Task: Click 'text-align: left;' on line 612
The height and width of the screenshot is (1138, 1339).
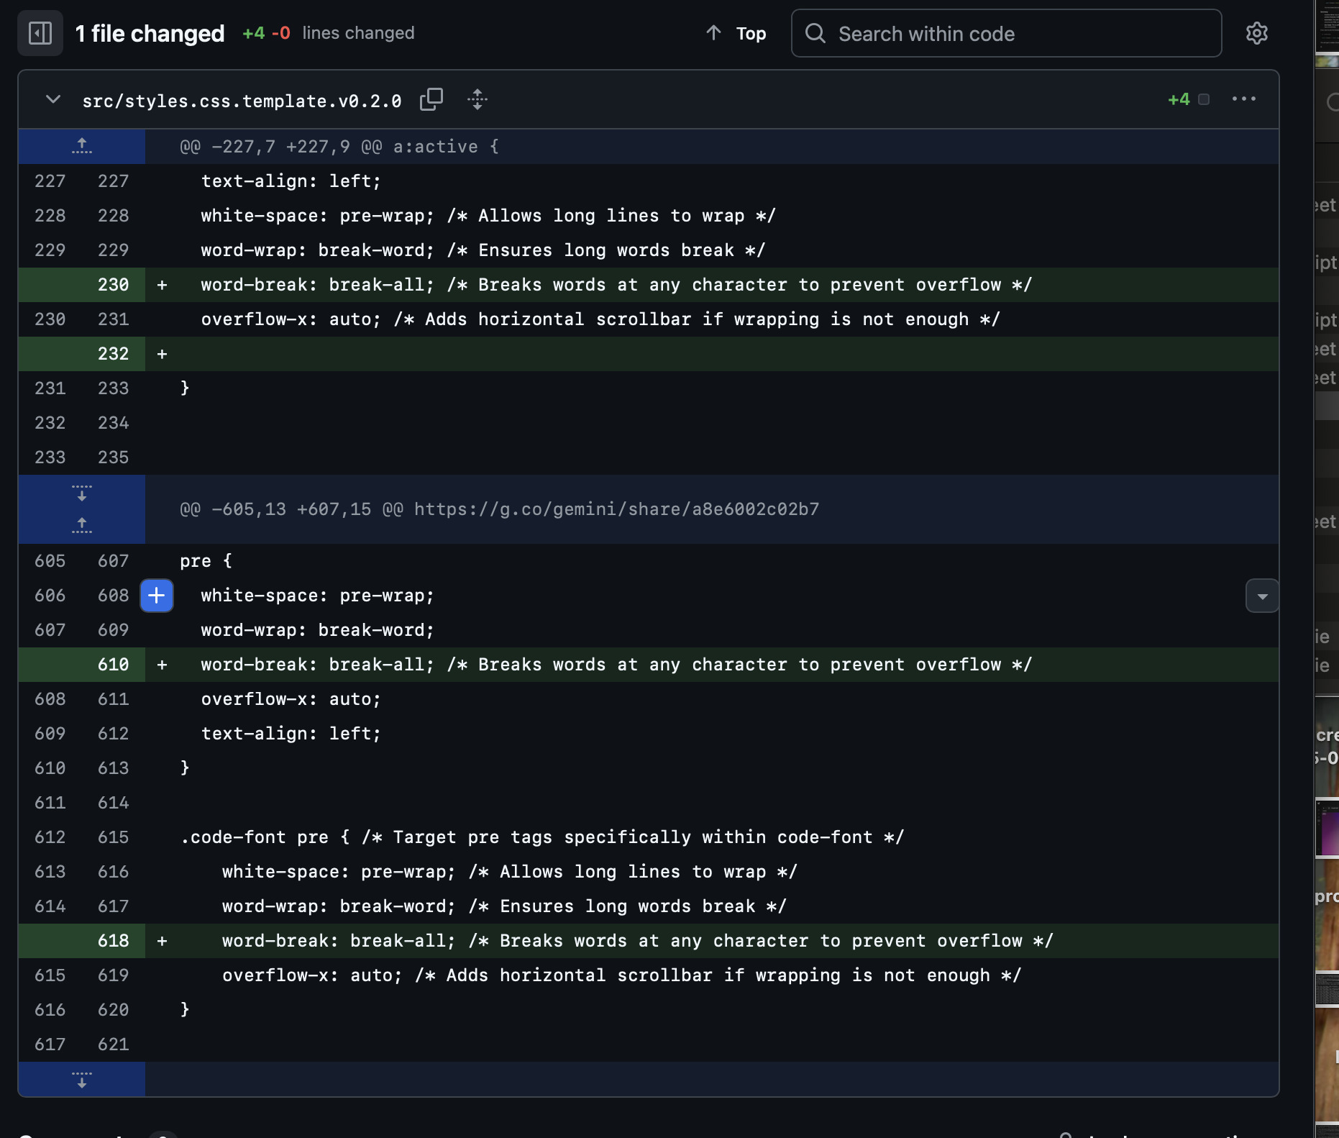Action: coord(291,734)
